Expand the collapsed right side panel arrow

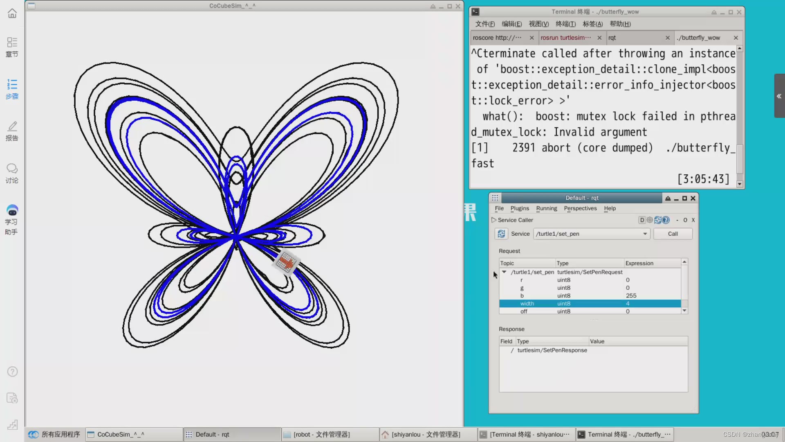tap(779, 96)
